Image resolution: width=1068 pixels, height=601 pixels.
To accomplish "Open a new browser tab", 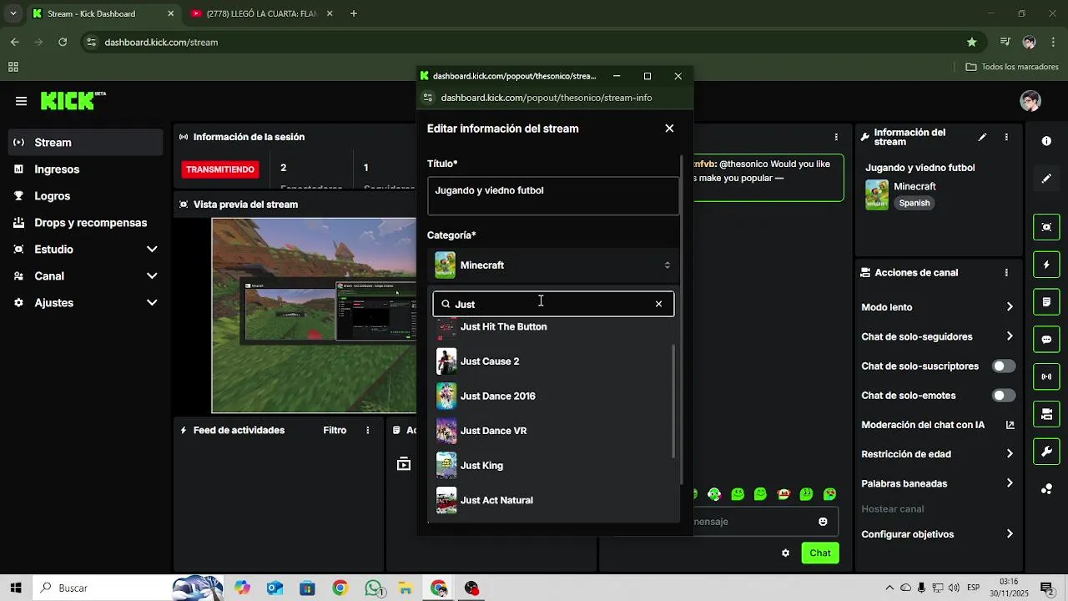I will pyautogui.click(x=354, y=14).
